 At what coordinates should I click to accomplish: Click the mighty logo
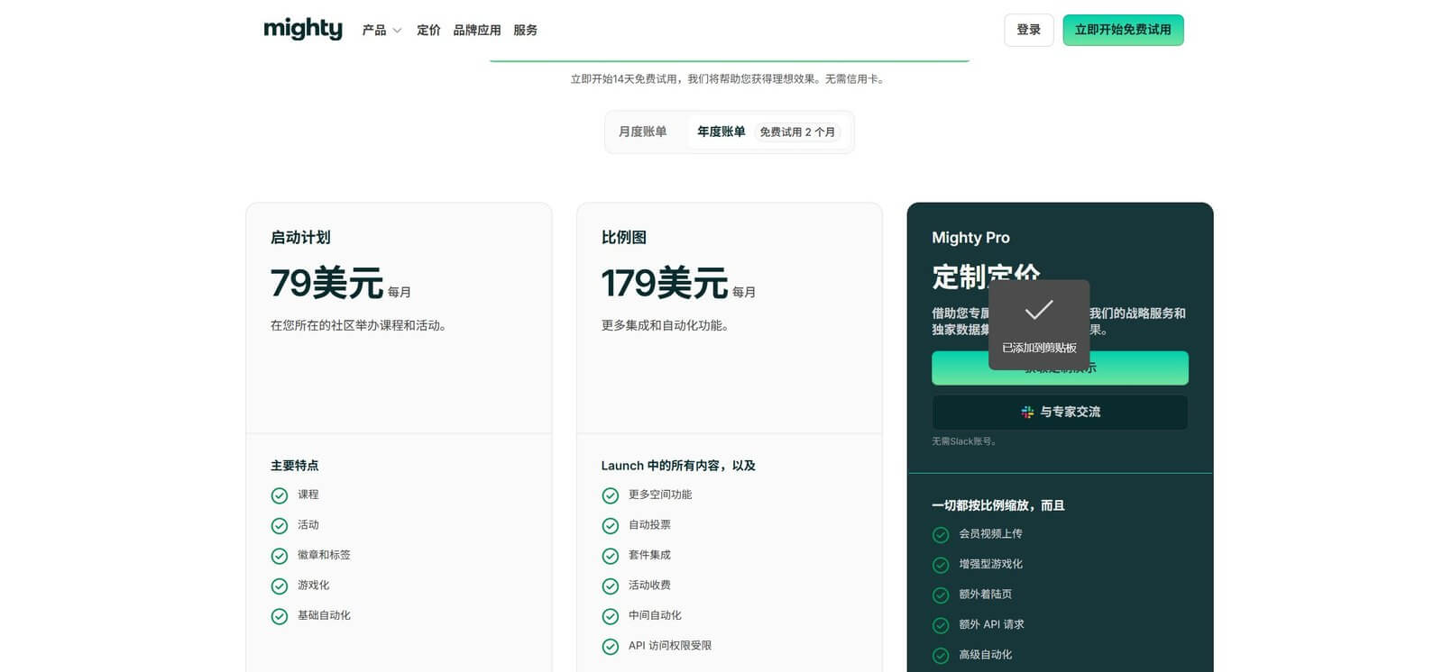coord(303,29)
